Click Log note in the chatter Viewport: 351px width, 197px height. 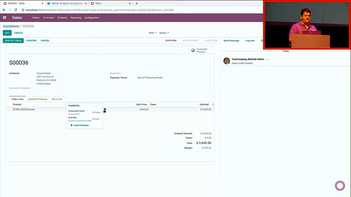(x=250, y=41)
